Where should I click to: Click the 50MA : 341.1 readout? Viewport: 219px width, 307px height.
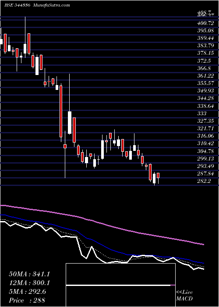pyautogui.click(x=29, y=274)
